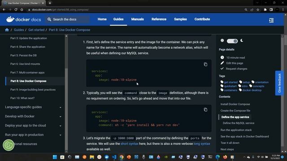
Task: Click the browser home icon
Action: (22, 10)
